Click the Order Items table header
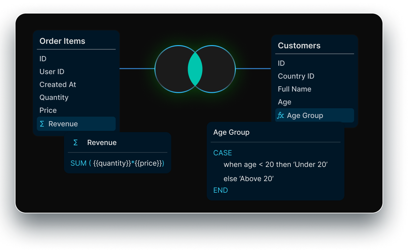Screen dimensions: 409x252 pos(62,41)
